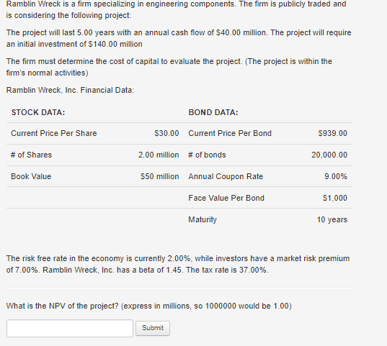The image size is (387, 346).
Task: Click the Submit button
Action: pos(153,328)
